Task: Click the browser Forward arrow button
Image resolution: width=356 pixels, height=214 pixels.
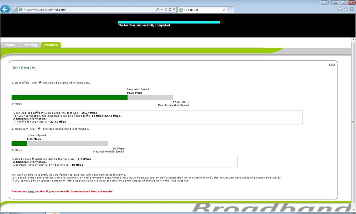Action: pyautogui.click(x=14, y=10)
